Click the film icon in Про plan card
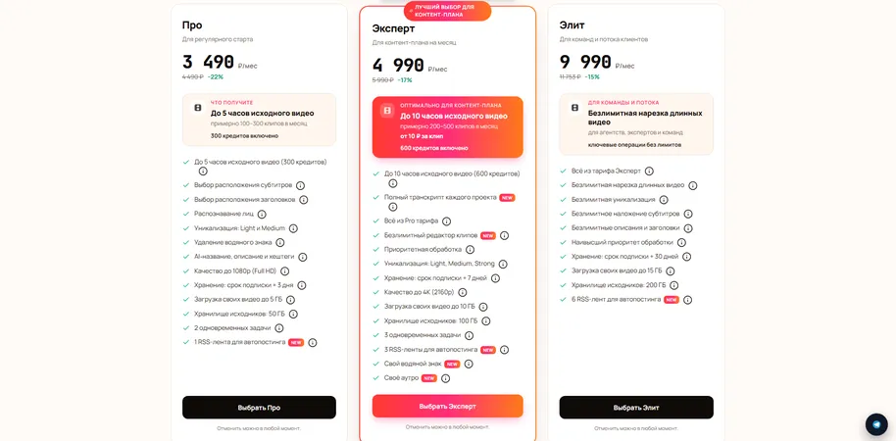Screen dimensions: 896x441 point(198,108)
